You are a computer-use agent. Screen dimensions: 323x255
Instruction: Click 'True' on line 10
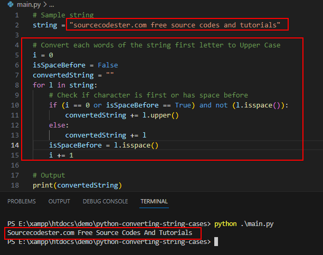coord(183,105)
